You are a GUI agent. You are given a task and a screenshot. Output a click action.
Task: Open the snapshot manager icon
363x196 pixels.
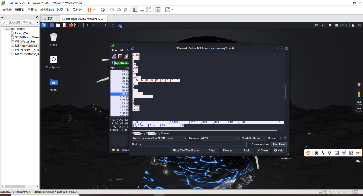point(126,10)
